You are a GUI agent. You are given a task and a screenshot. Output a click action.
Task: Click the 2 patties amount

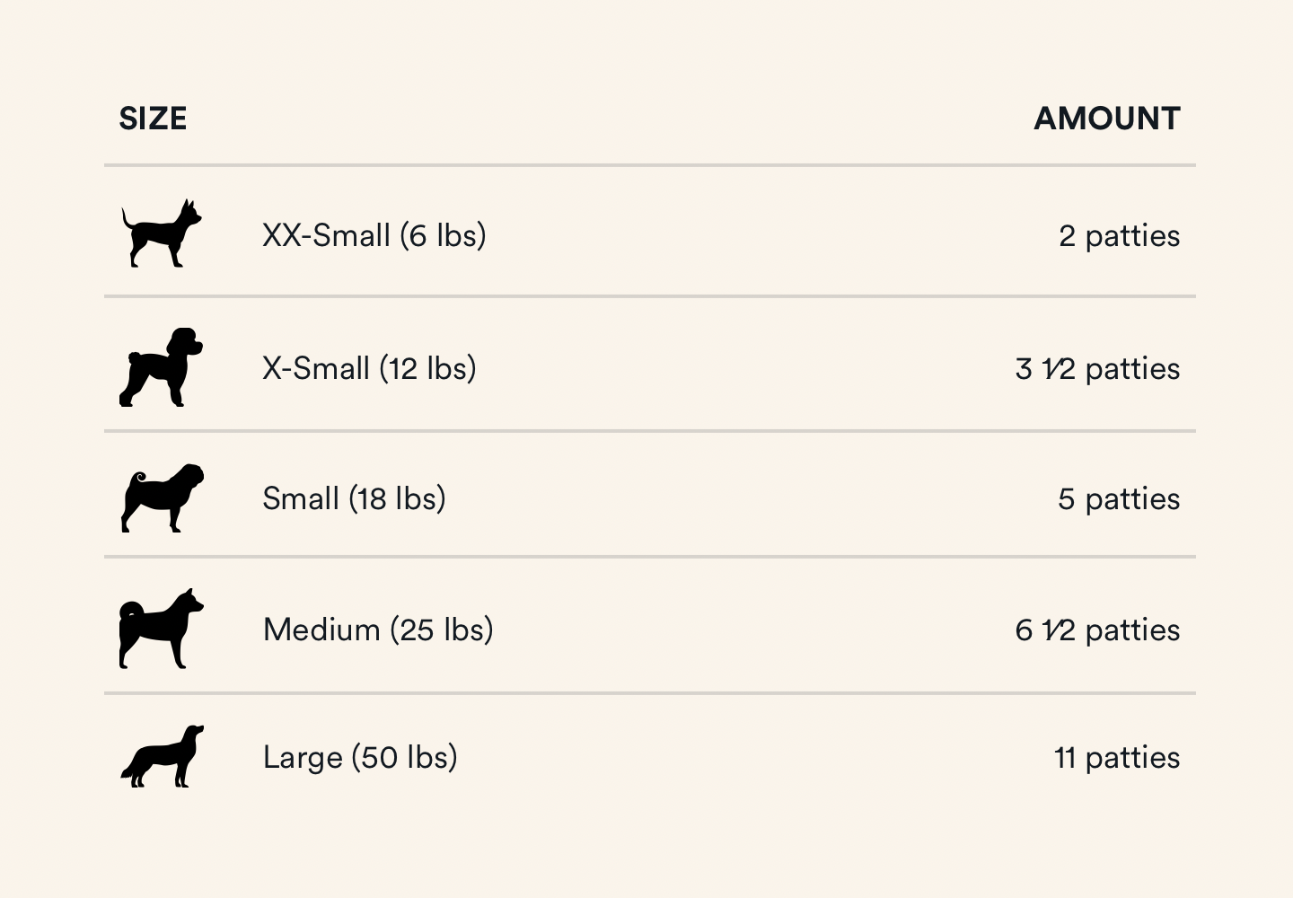point(1120,236)
